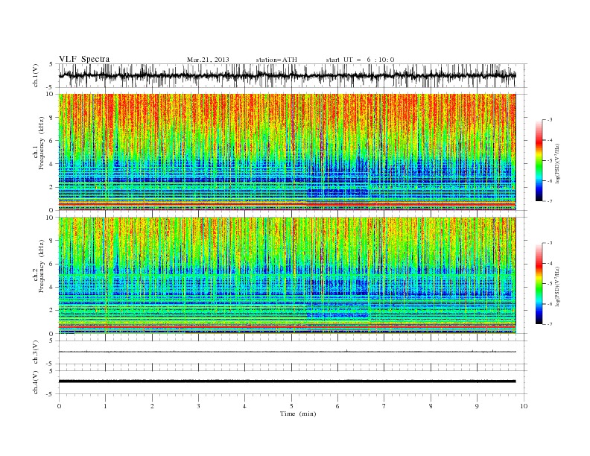Click the time axis tick label "5"

291,406
